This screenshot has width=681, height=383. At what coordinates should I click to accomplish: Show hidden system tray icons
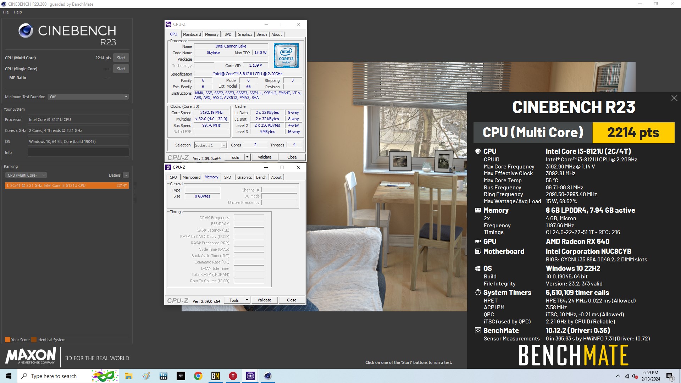click(x=618, y=376)
